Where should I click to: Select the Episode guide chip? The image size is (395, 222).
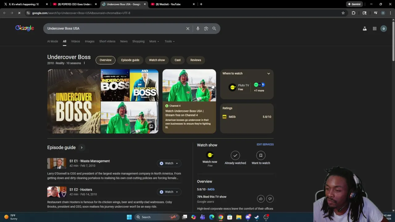coord(130,60)
